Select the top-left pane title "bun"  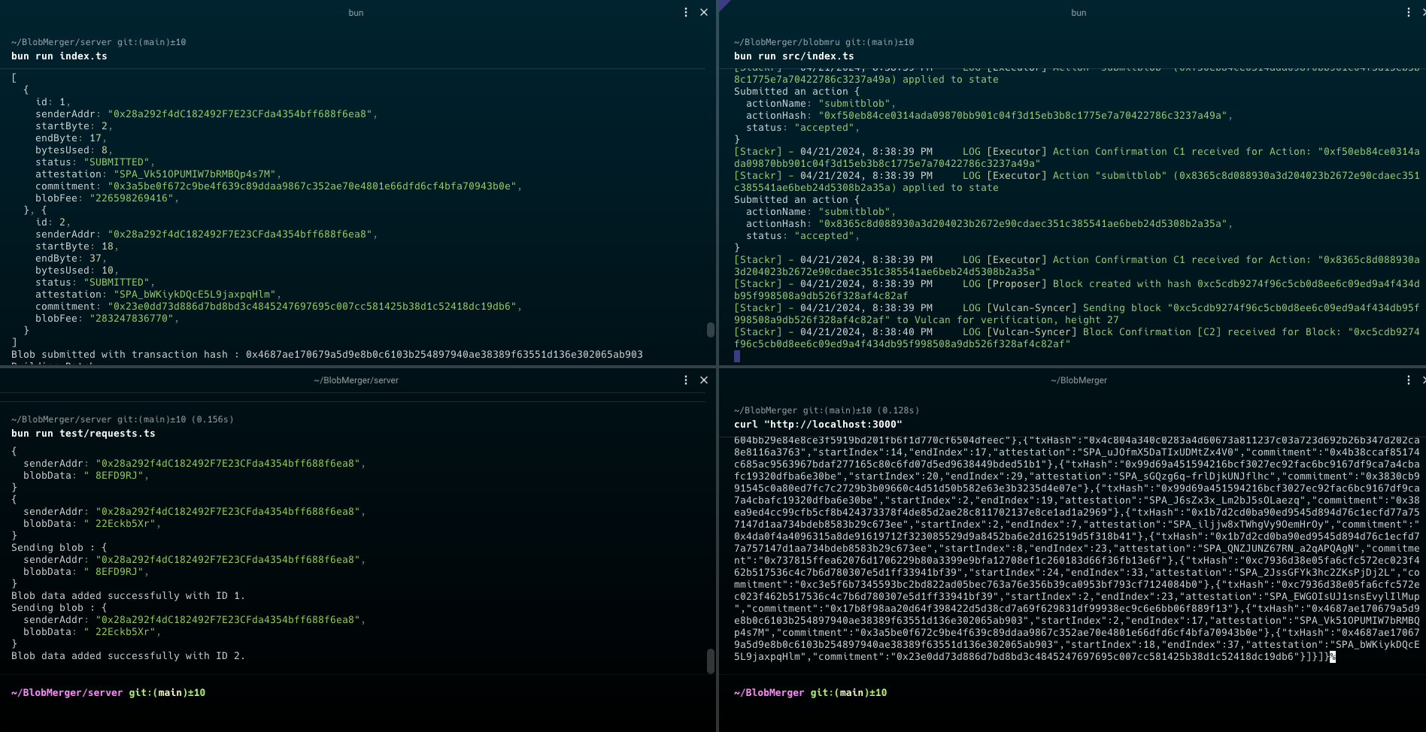tap(356, 13)
